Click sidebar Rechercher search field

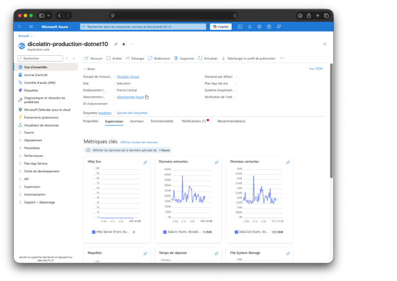point(40,59)
